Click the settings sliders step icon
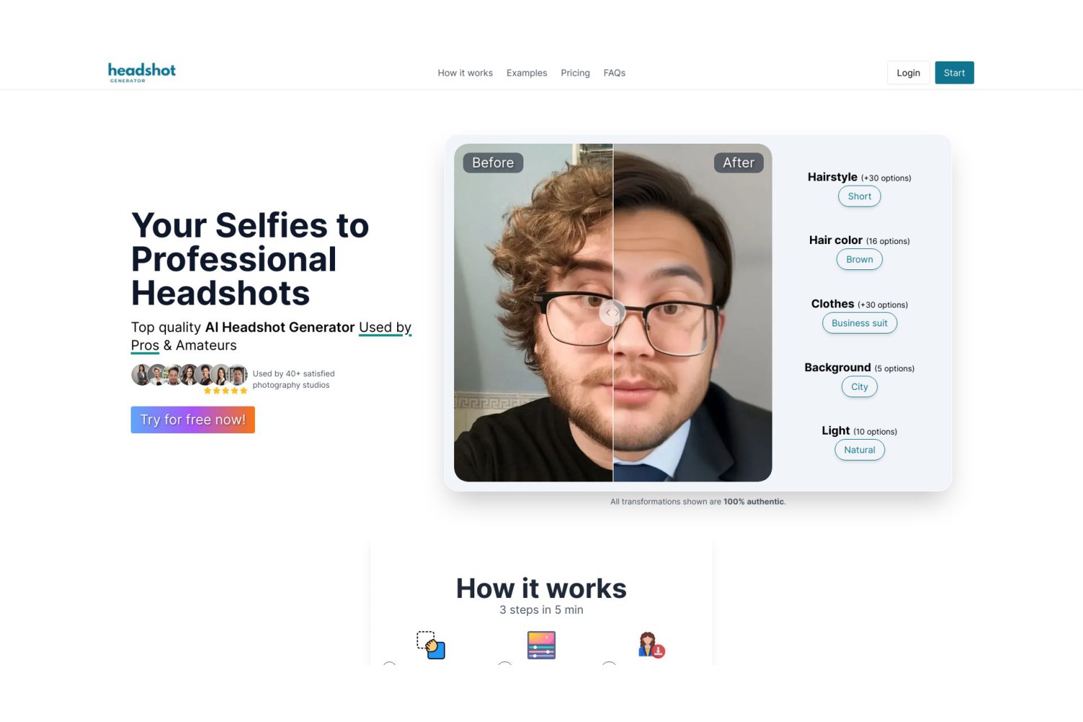Screen dimensions: 1083x722 tap(541, 645)
